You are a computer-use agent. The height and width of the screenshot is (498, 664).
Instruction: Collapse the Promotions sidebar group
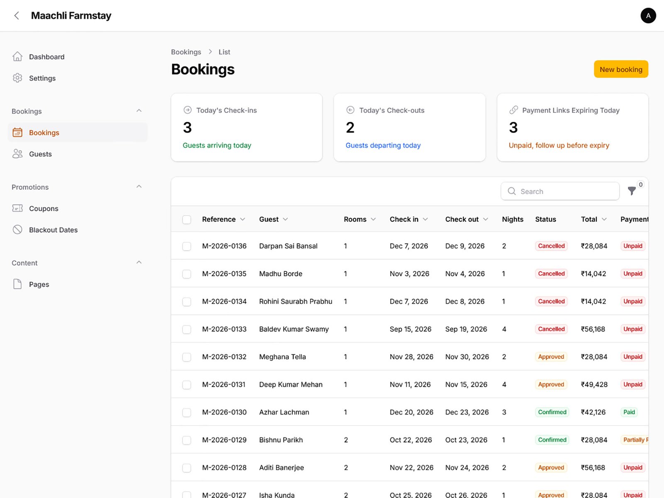139,187
